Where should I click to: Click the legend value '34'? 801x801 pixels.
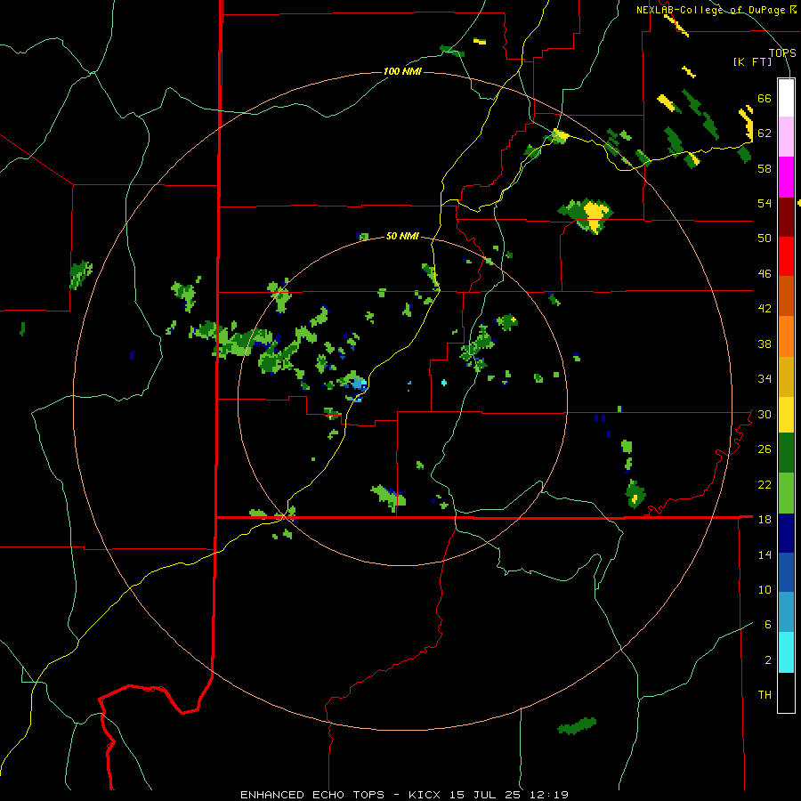pyautogui.click(x=765, y=379)
